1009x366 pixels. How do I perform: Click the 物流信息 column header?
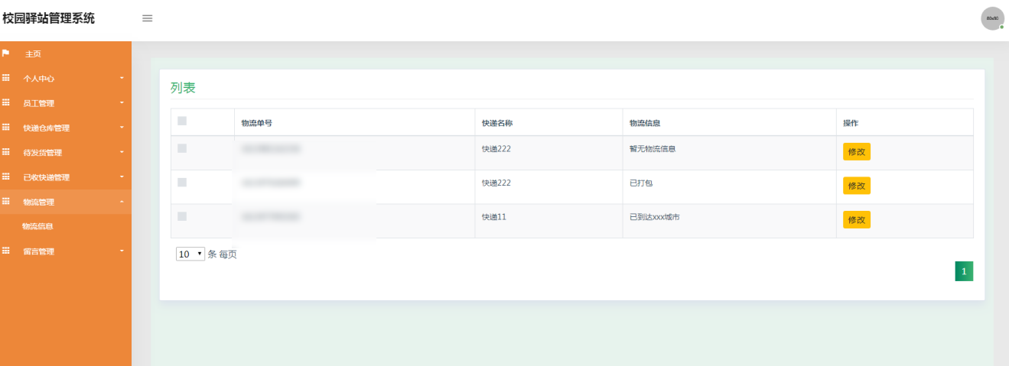pos(645,123)
